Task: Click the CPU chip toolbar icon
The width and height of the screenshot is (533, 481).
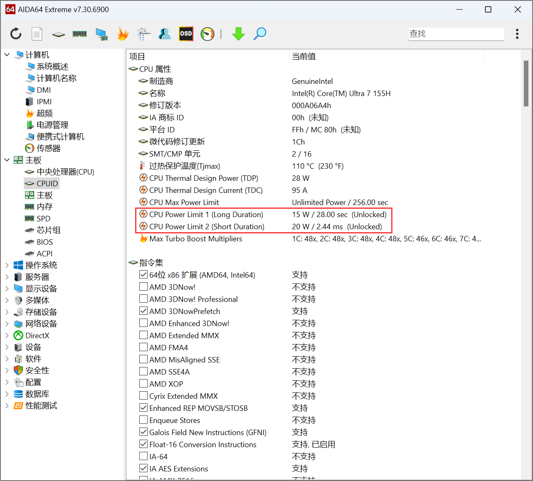Action: pyautogui.click(x=58, y=34)
